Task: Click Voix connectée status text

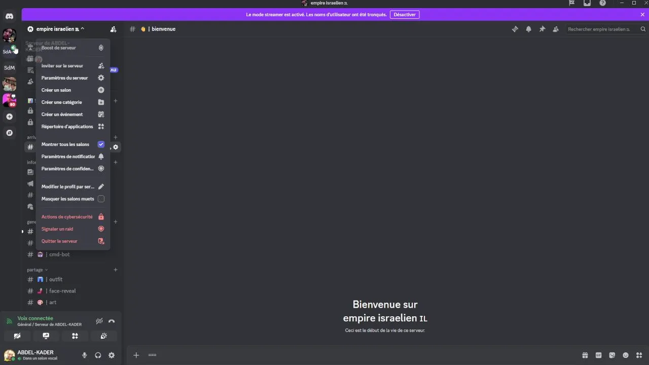Action: point(35,318)
